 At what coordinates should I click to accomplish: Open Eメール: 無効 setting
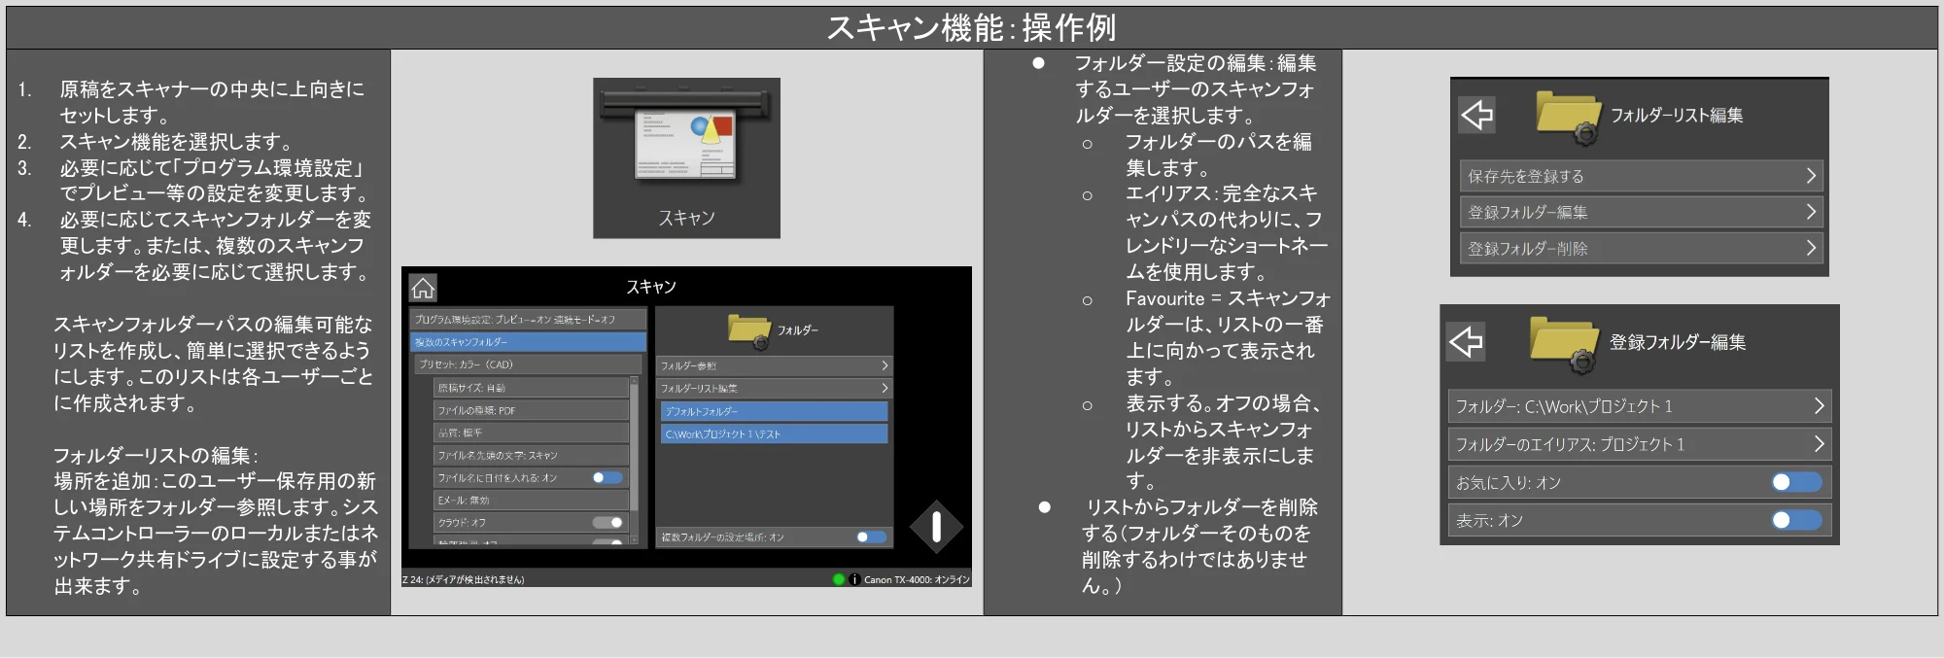point(531,500)
